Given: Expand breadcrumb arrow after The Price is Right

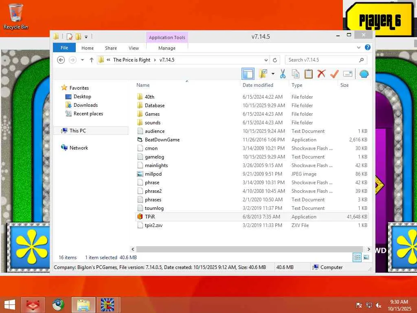Looking at the screenshot, I should point(155,60).
